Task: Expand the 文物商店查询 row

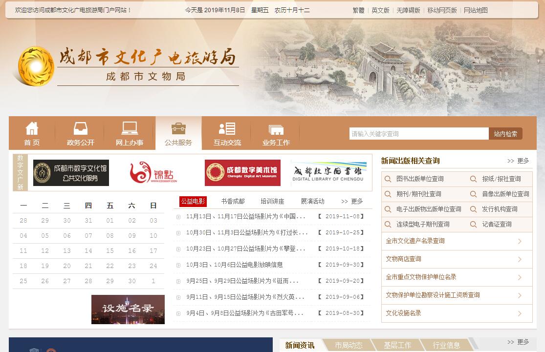Action: [x=520, y=259]
